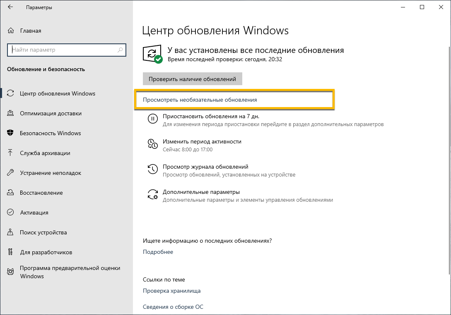Click the Найти параметр search field
The width and height of the screenshot is (451, 315).
coord(62,50)
